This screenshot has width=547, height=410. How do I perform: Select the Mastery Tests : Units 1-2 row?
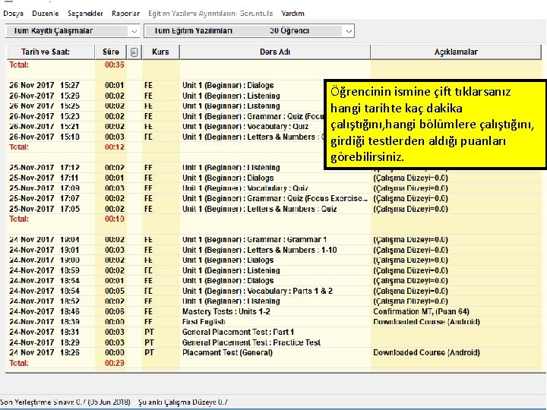point(274,312)
